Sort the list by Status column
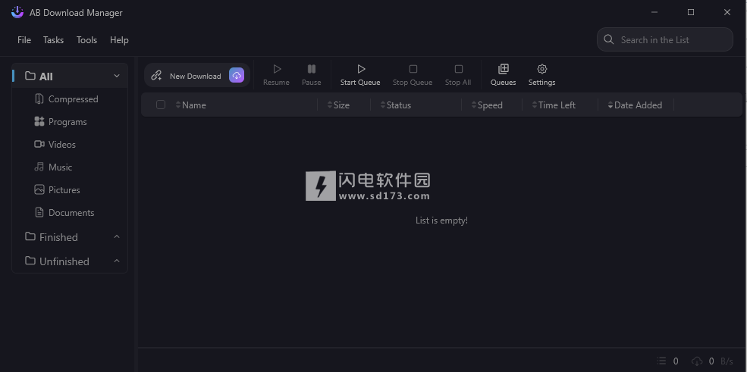747x372 pixels. pos(395,105)
